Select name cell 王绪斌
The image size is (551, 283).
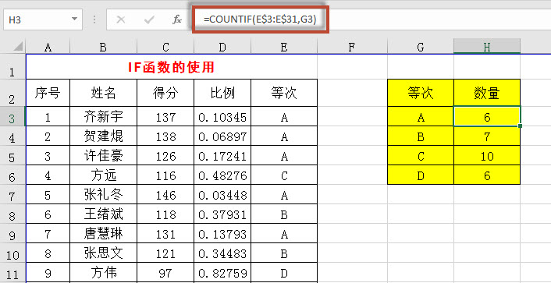click(x=103, y=214)
